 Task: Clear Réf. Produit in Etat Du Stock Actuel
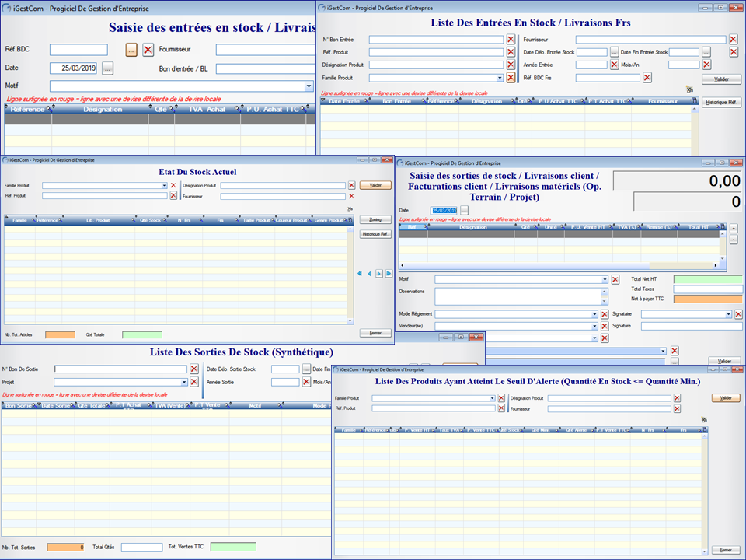click(173, 195)
